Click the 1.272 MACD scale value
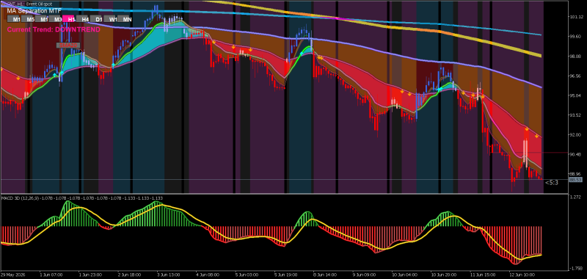Screen dimensions: 587x279 click(x=577, y=198)
